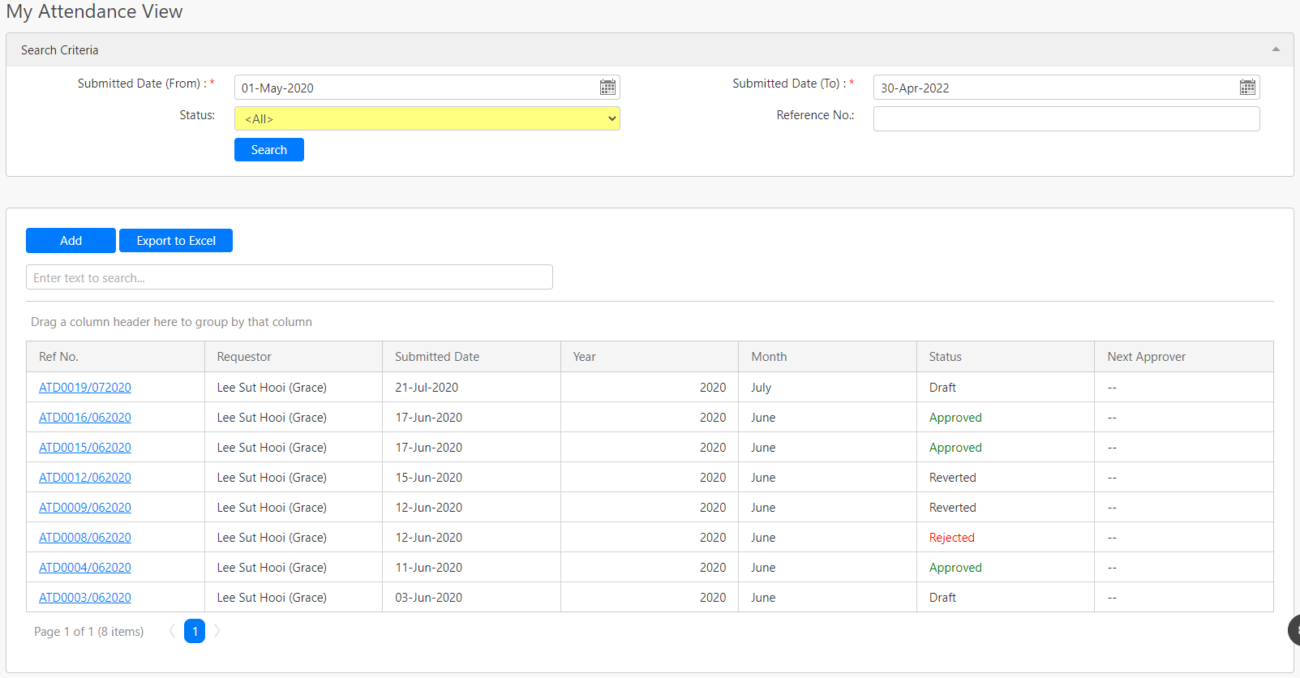Go to previous page arrow
The height and width of the screenshot is (678, 1300).
[x=172, y=631]
